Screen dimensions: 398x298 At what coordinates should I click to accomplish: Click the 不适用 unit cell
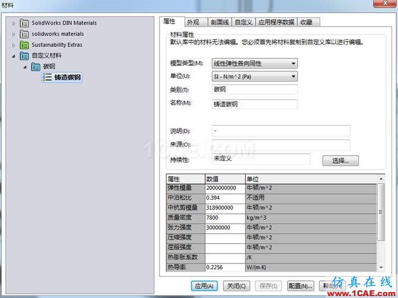(x=311, y=198)
